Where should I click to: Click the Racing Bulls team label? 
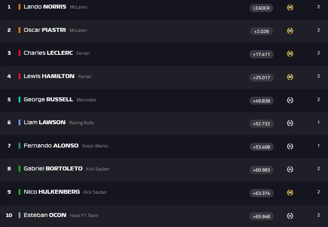coord(81,123)
